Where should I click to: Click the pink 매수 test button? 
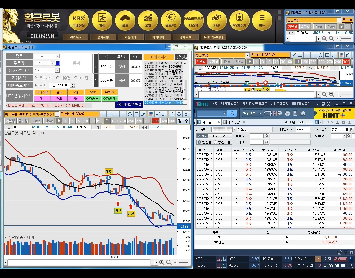pyautogui.click(x=42, y=99)
